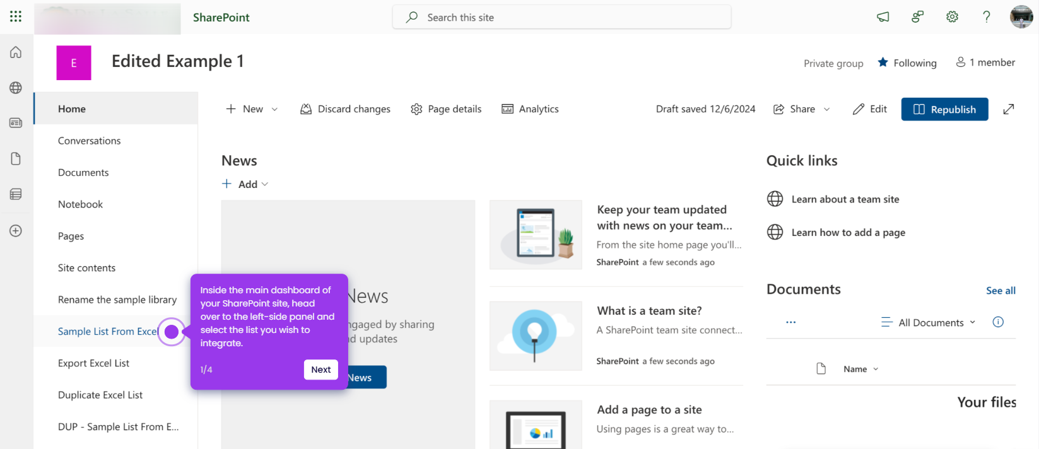
Task: Open the megaphone feedback icon
Action: pyautogui.click(x=883, y=17)
